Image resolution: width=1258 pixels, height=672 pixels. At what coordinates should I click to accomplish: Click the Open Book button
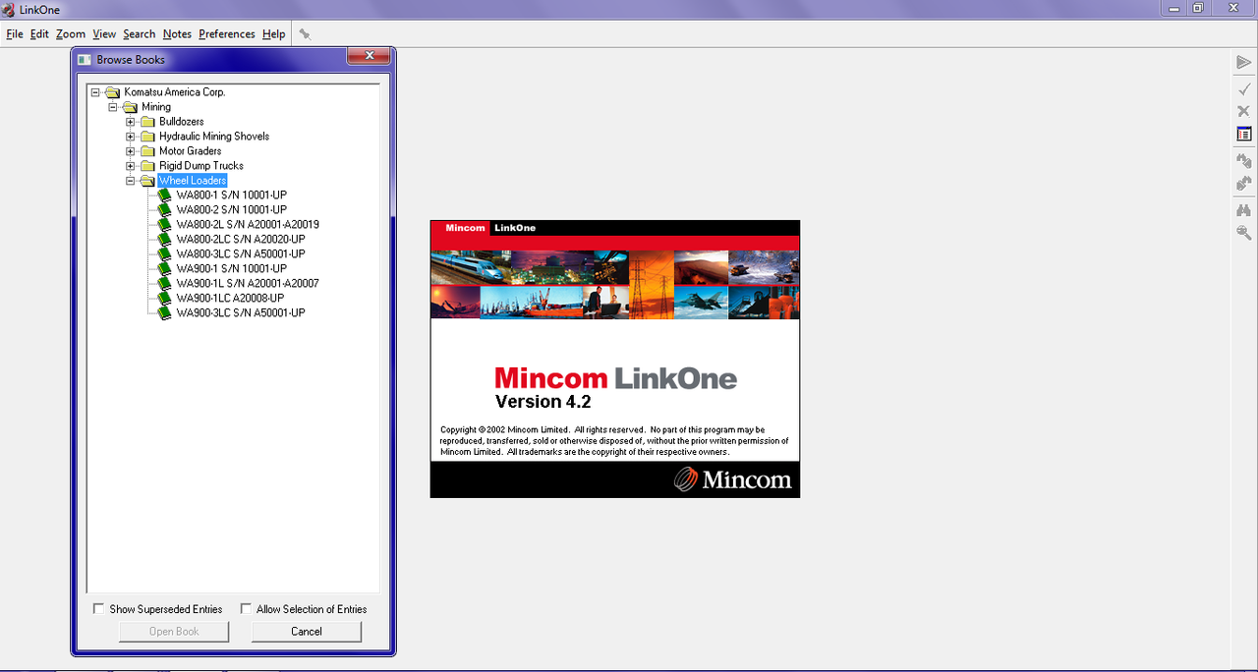(174, 632)
